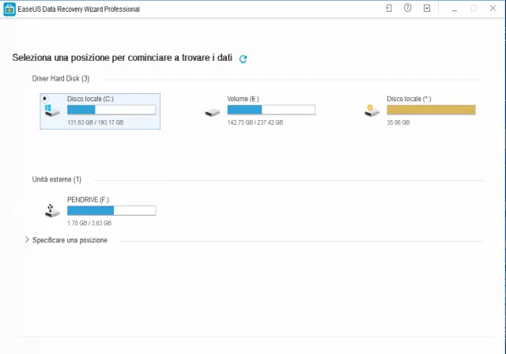Click the Disco locale (*:) label
Image resolution: width=506 pixels, height=354 pixels.
click(409, 99)
